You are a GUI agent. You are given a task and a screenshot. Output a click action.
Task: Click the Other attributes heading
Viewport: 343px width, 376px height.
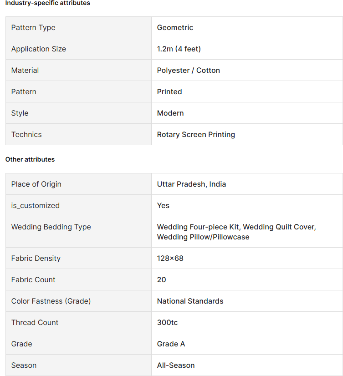pyautogui.click(x=30, y=159)
